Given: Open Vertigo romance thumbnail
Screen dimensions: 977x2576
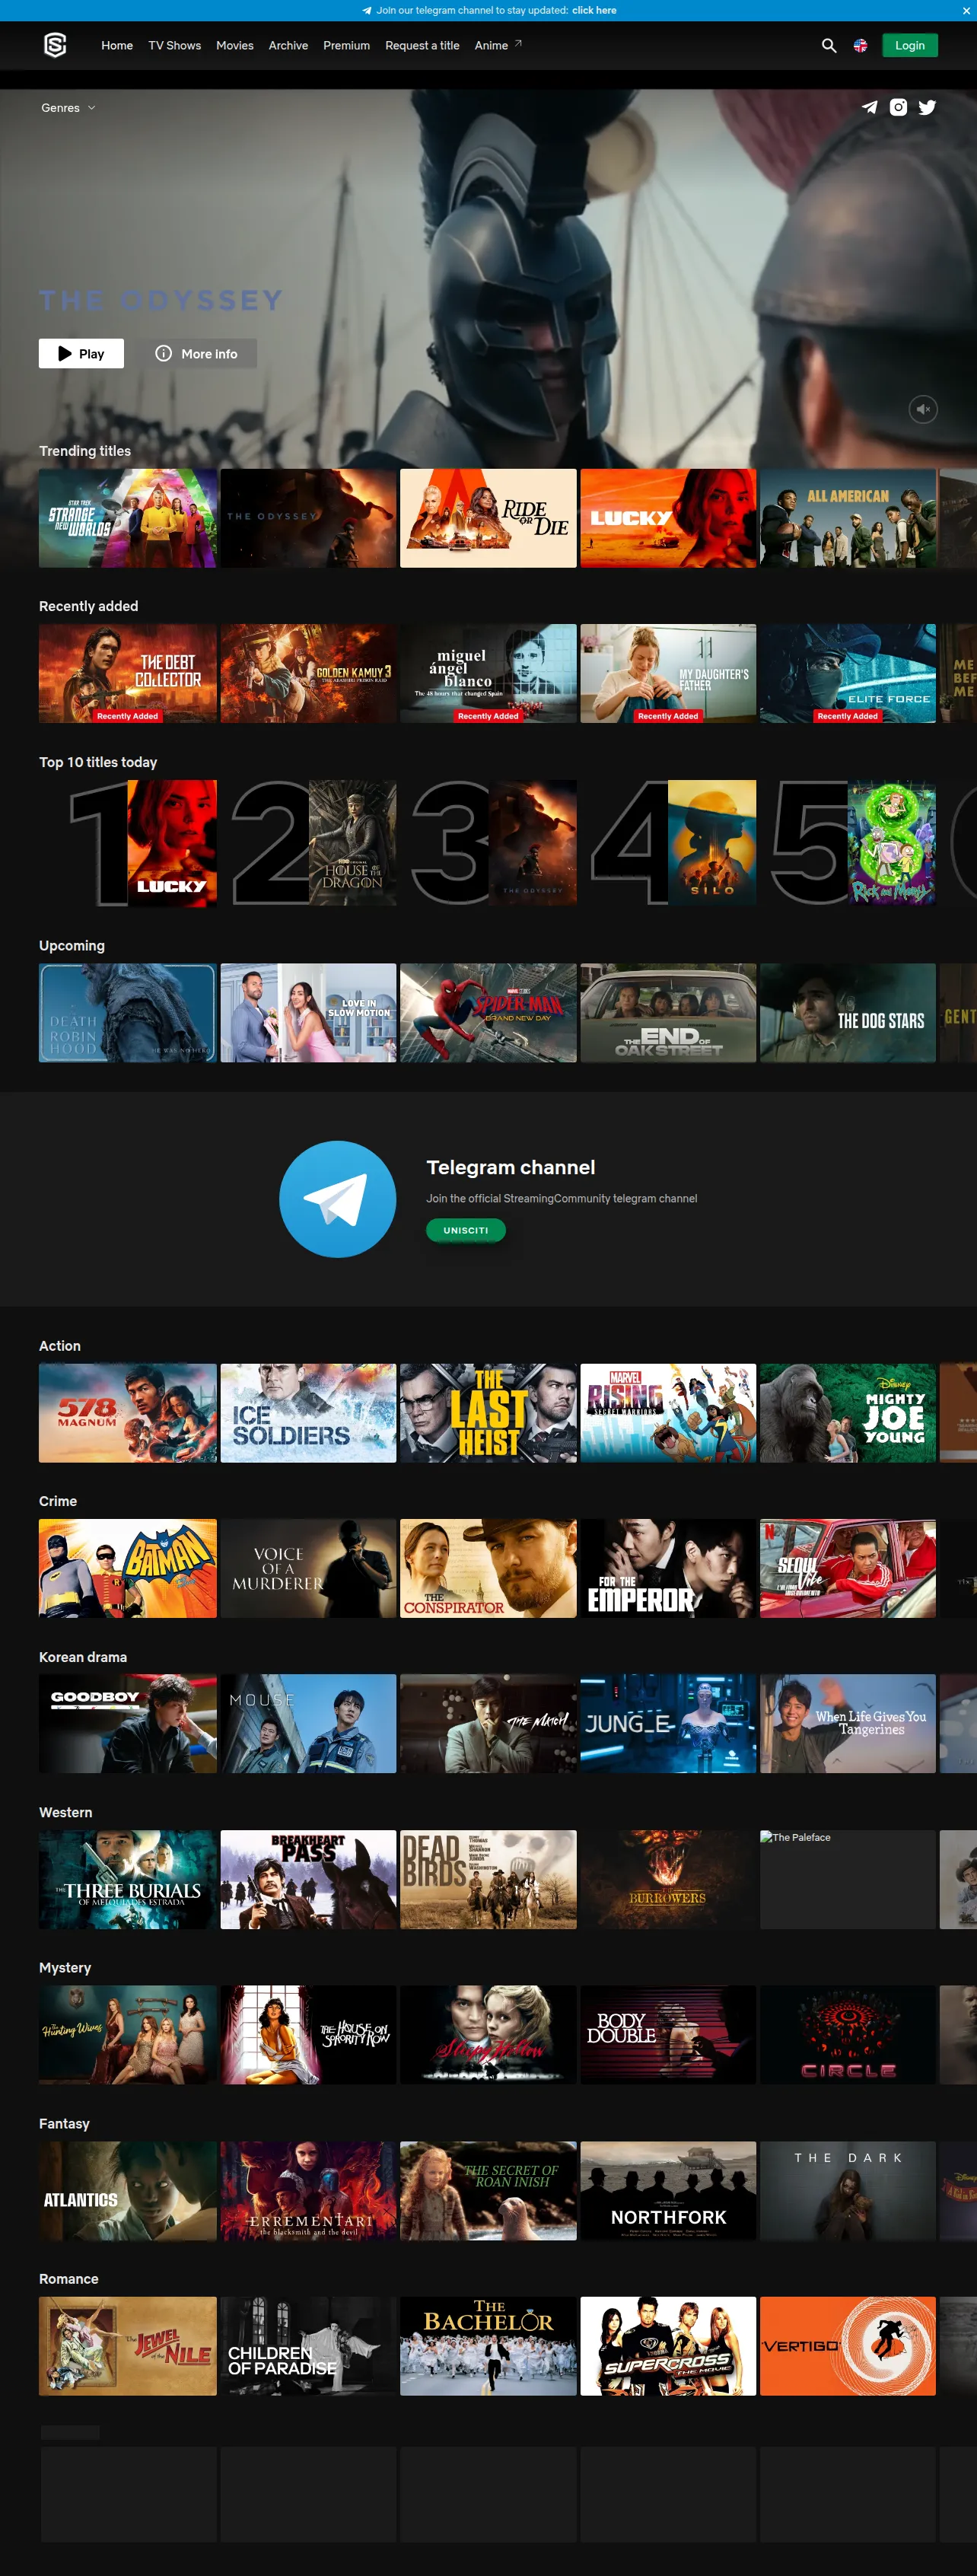Looking at the screenshot, I should 848,2346.
